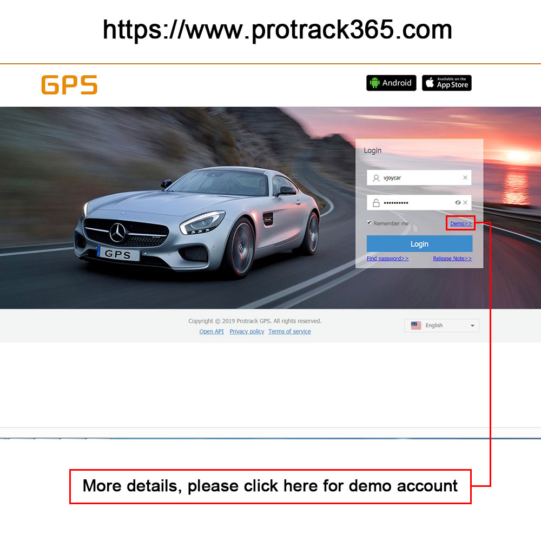541x541 pixels.
Task: Click the user icon in username field
Action: (376, 177)
